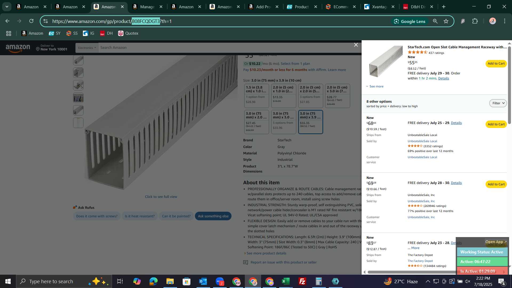Open the Windows Start menu
The image size is (512, 288).
[x=8, y=281]
